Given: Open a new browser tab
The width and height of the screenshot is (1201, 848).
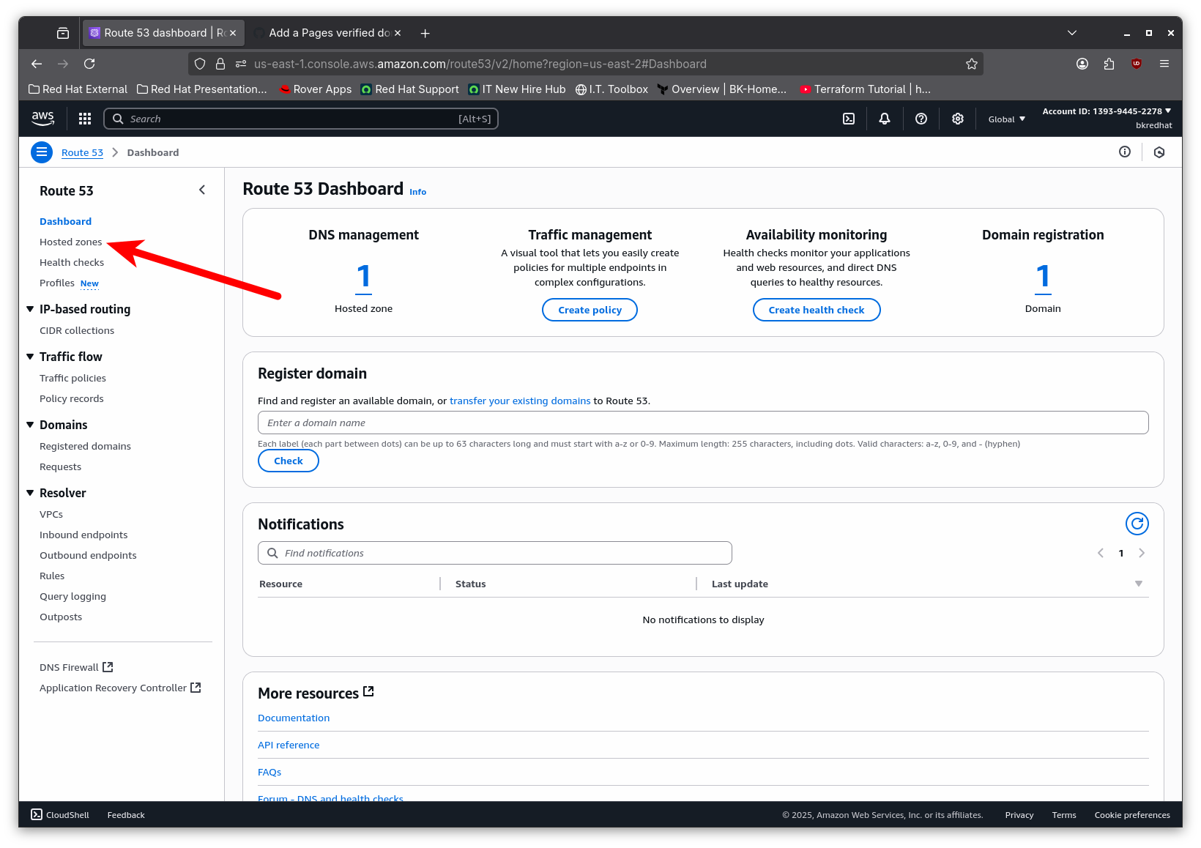Looking at the screenshot, I should pos(425,33).
